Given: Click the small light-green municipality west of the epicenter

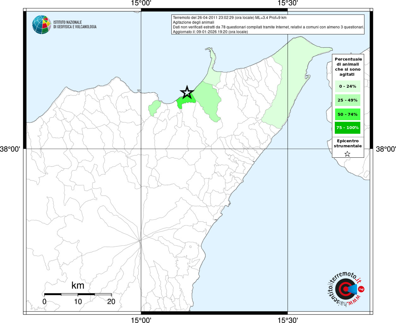Looking at the screenshot, I should (154, 108).
